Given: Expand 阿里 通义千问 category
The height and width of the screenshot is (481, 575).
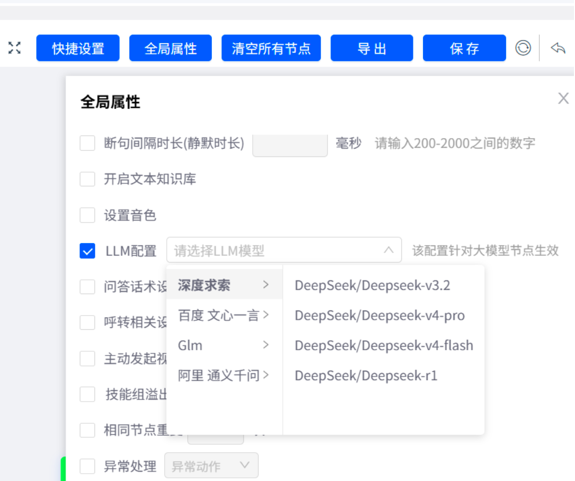Looking at the screenshot, I should click(224, 375).
